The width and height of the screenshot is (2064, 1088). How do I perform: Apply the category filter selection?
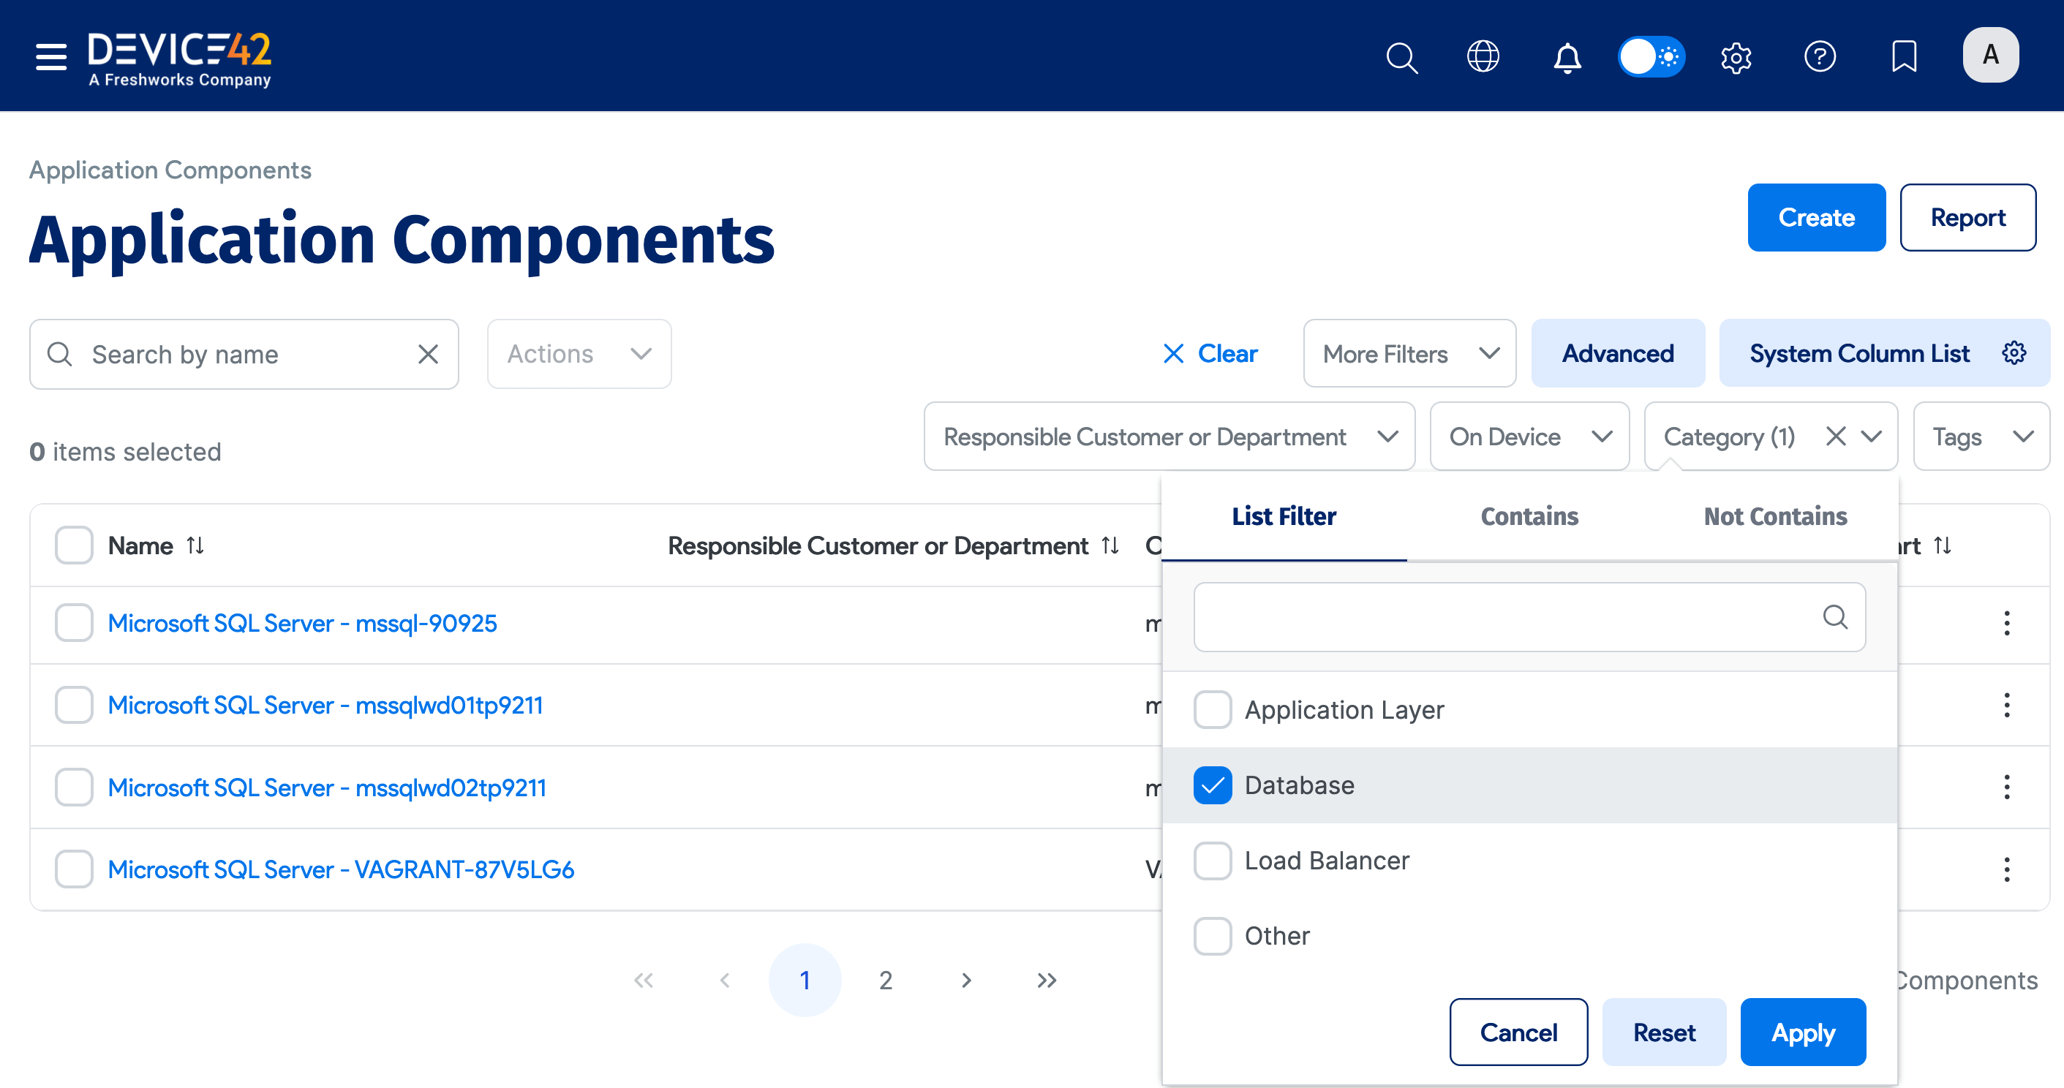1803,1032
